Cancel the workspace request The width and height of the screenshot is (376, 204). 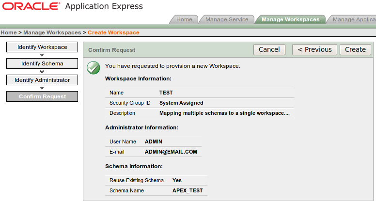click(x=269, y=49)
